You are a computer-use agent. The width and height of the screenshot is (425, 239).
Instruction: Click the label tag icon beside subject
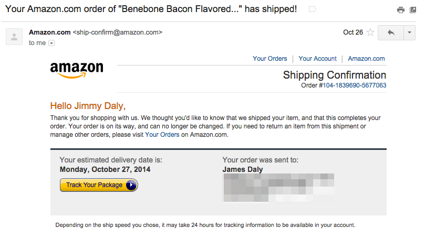tap(313, 9)
